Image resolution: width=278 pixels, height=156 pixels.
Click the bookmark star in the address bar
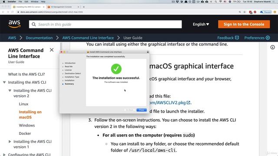point(245,12)
